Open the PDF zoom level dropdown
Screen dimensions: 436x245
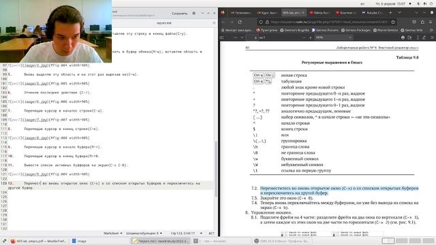[333, 37]
